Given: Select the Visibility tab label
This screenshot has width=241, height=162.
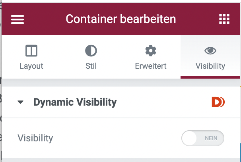Looking at the screenshot, I should coord(210,66).
